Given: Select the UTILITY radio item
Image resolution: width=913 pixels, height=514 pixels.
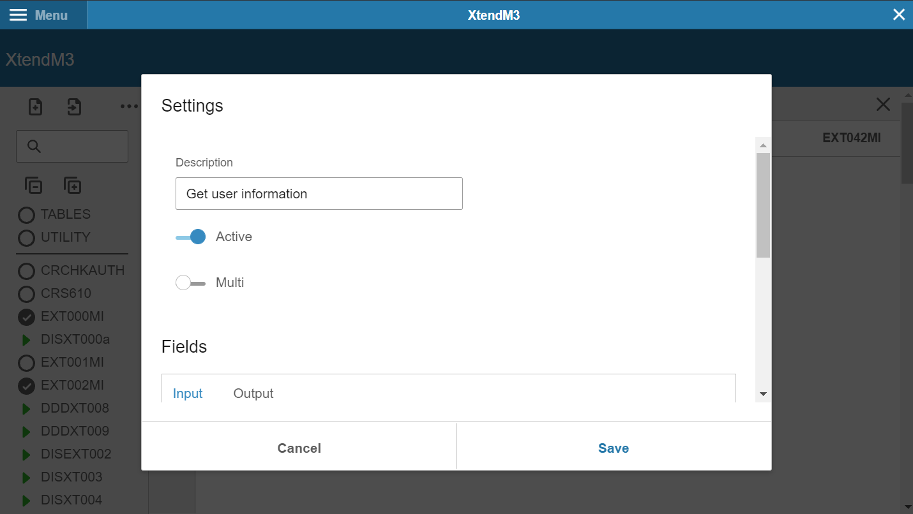Looking at the screenshot, I should tap(26, 238).
